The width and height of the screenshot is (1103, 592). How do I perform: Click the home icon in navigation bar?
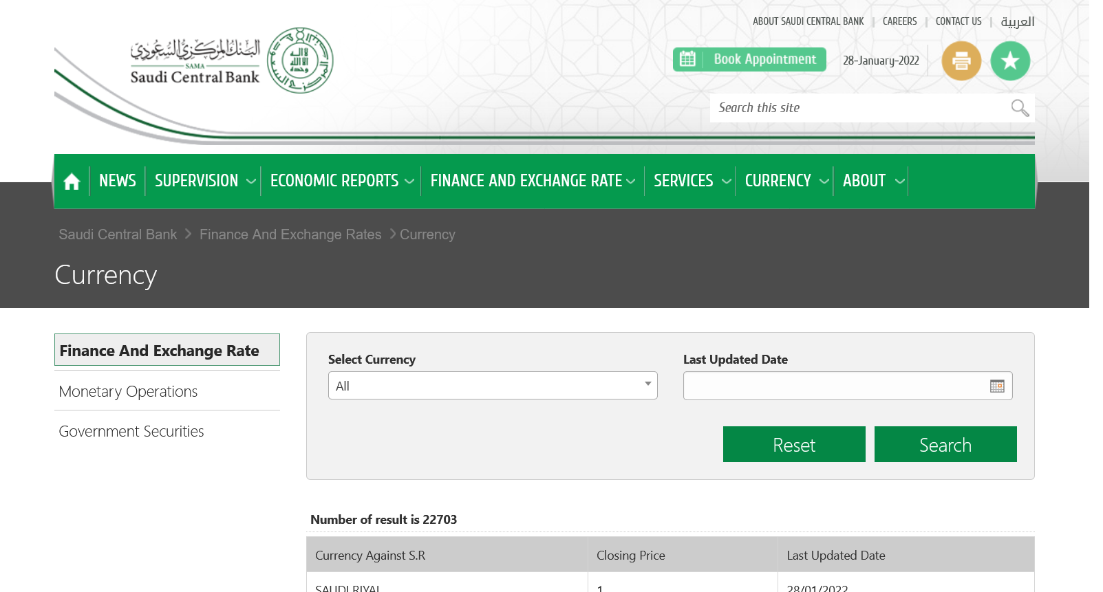(72, 182)
